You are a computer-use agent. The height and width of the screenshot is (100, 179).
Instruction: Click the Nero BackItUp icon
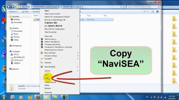[42, 67]
